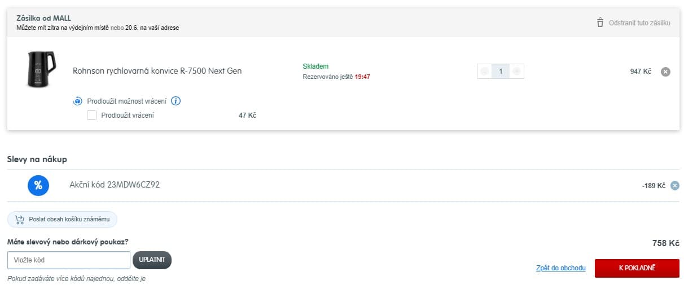Click the cart icon in Poslat obsah košíku
684x285 pixels.
pyautogui.click(x=20, y=220)
